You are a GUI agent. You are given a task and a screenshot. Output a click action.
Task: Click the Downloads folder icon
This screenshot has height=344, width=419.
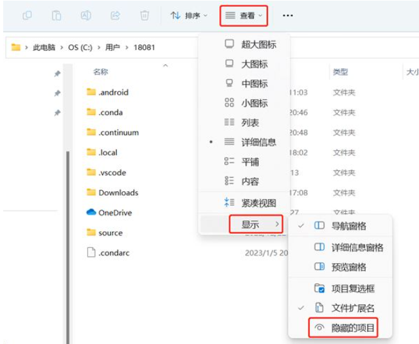coord(91,192)
